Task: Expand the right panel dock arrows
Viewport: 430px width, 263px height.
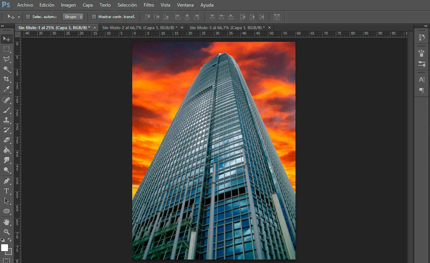Action: click(x=425, y=26)
